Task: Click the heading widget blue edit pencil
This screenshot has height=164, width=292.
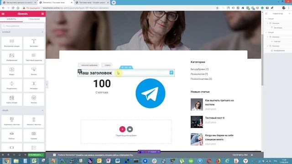Action: click(x=172, y=72)
